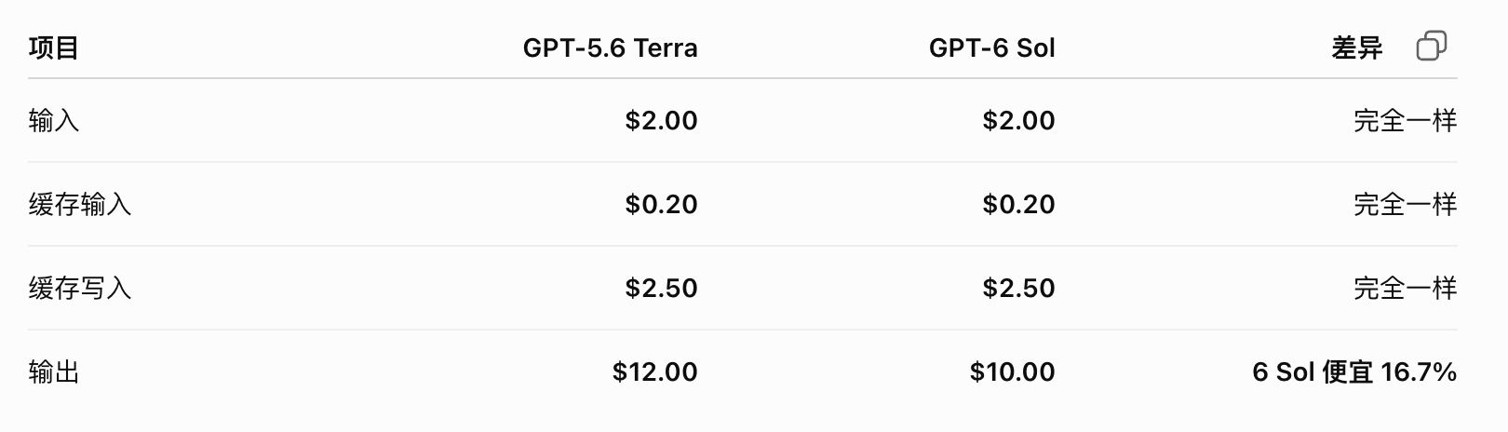Image resolution: width=1508 pixels, height=432 pixels.
Task: Select the 差异 column header
Action: (x=1356, y=47)
